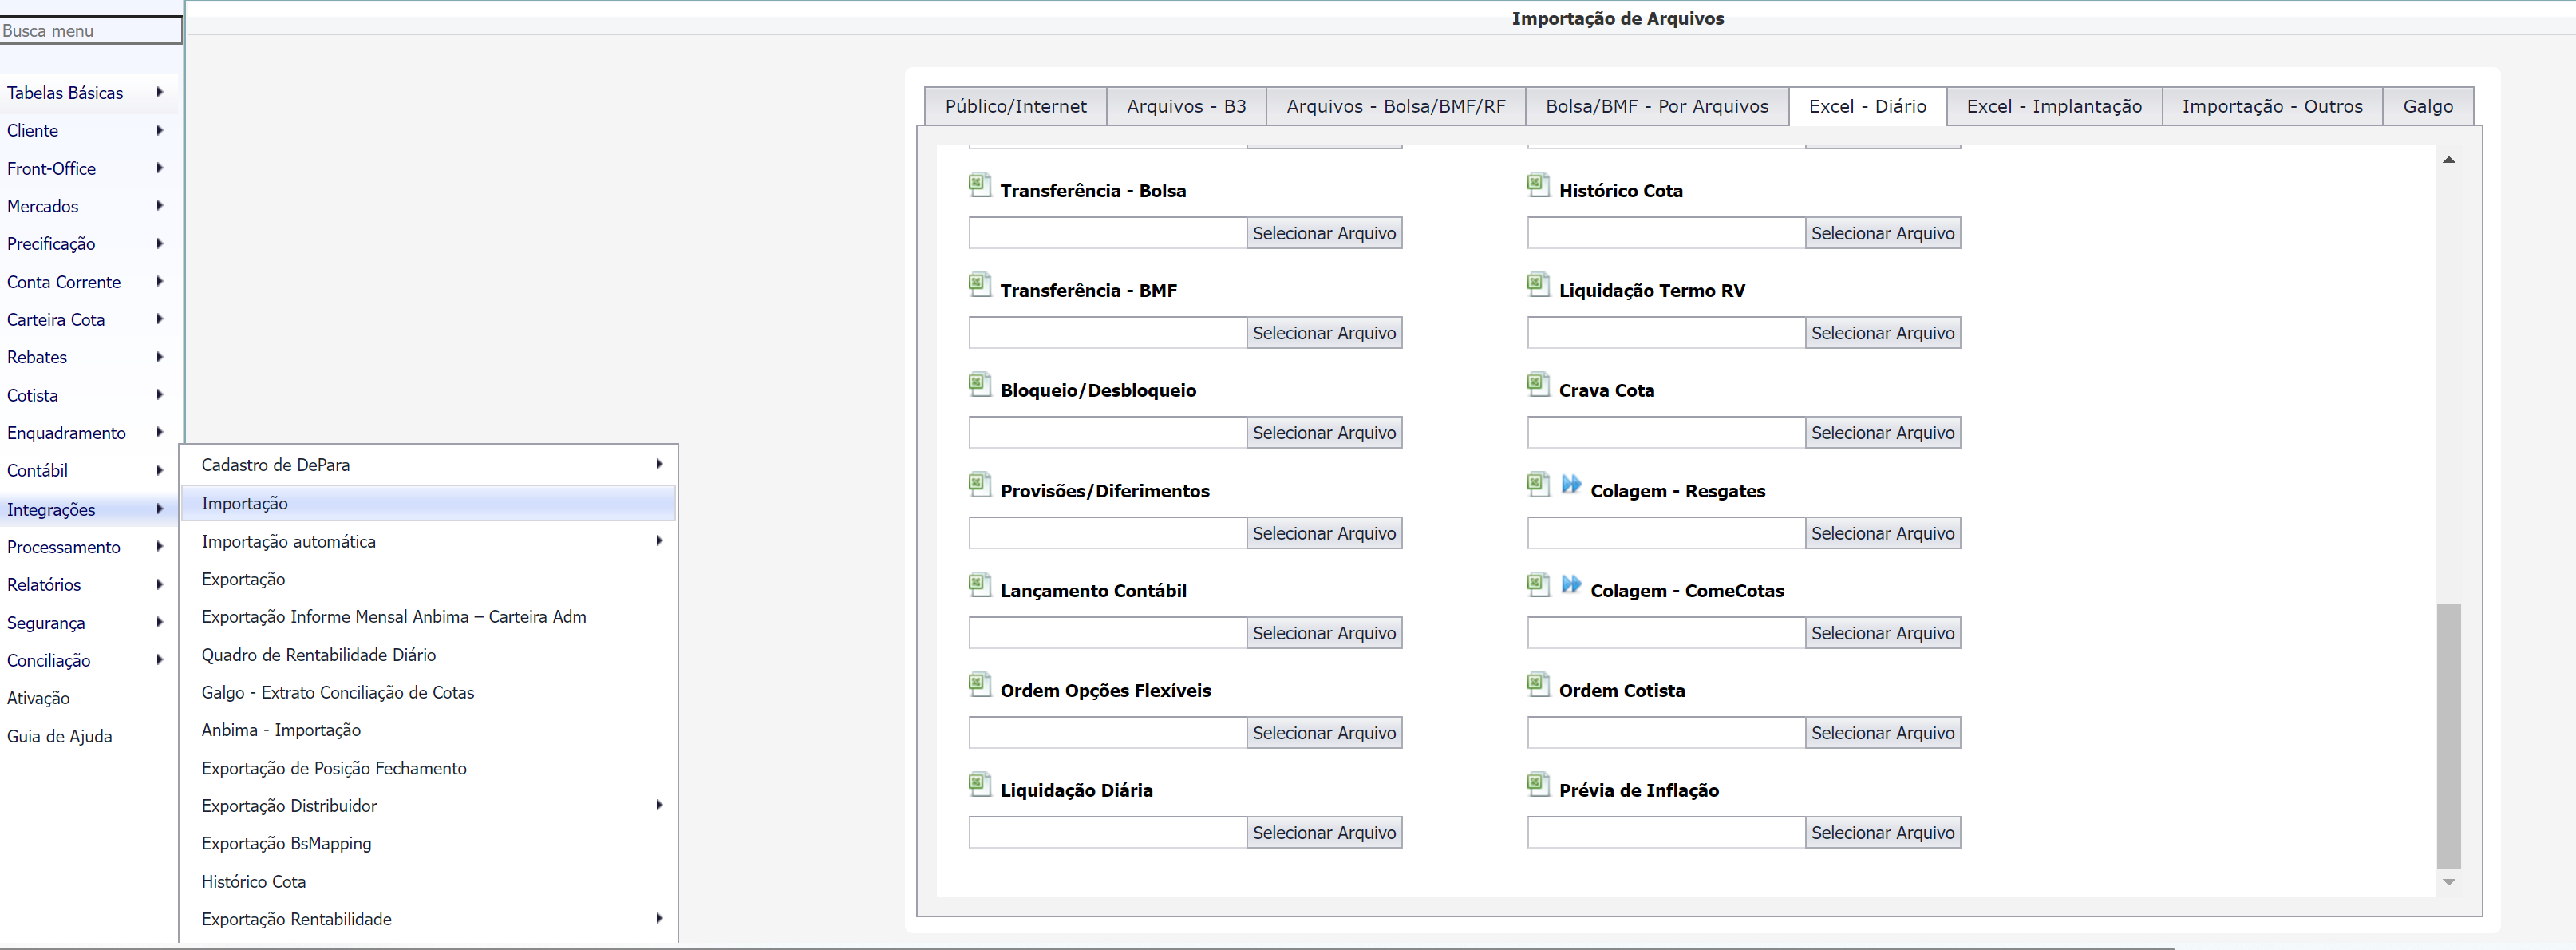2576x950 pixels.
Task: Click Excel icon beside Bloqueio/Desbloqueio
Action: click(x=979, y=384)
